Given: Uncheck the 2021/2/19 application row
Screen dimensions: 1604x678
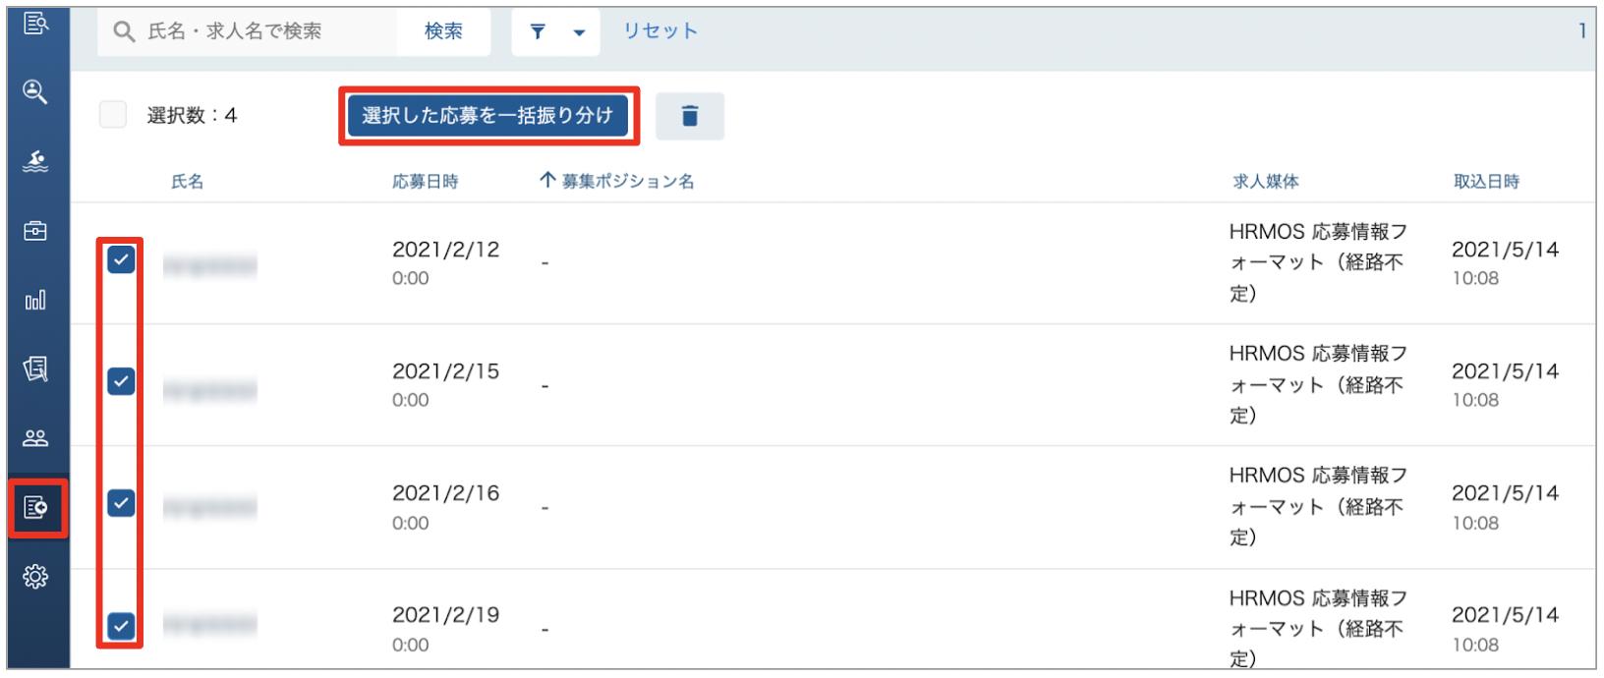Looking at the screenshot, I should pos(121,626).
